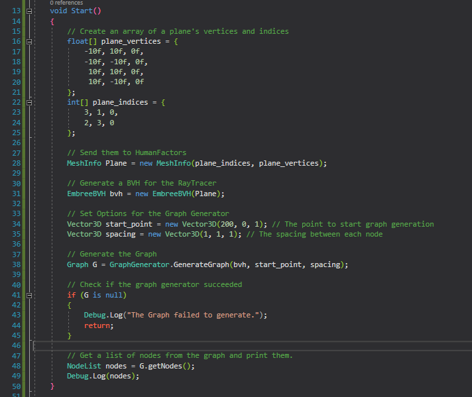Click the 'plane_vertices' declaration on line 16
Screen dimensions: 472x397
pos(131,41)
